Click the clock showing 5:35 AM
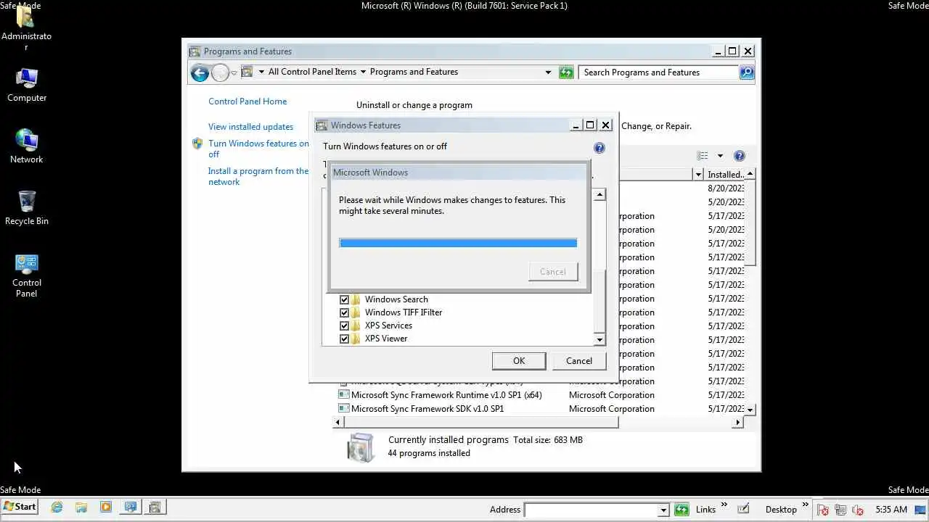The width and height of the screenshot is (929, 522). pos(891,510)
